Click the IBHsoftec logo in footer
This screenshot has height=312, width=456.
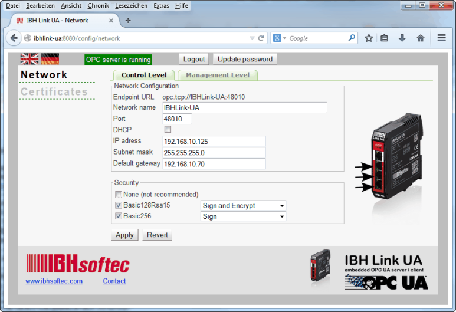(x=78, y=264)
